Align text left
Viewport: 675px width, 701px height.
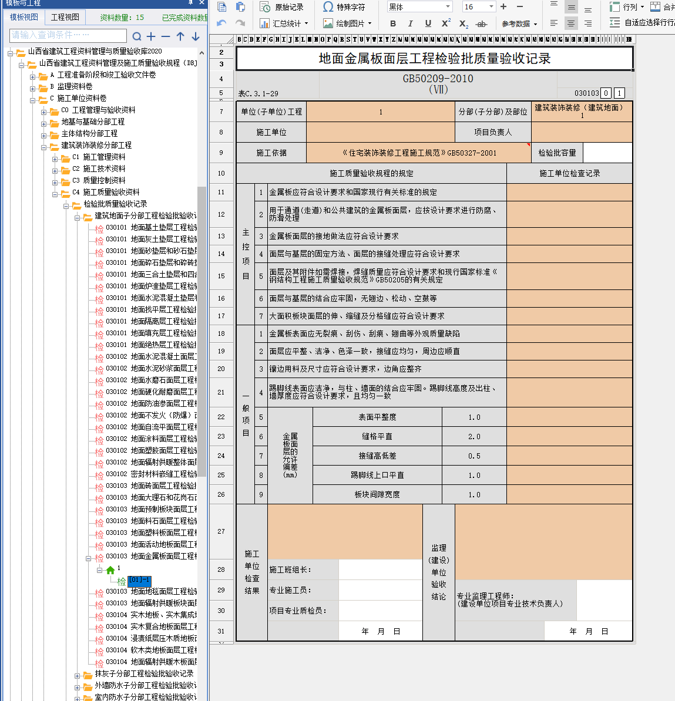554,23
